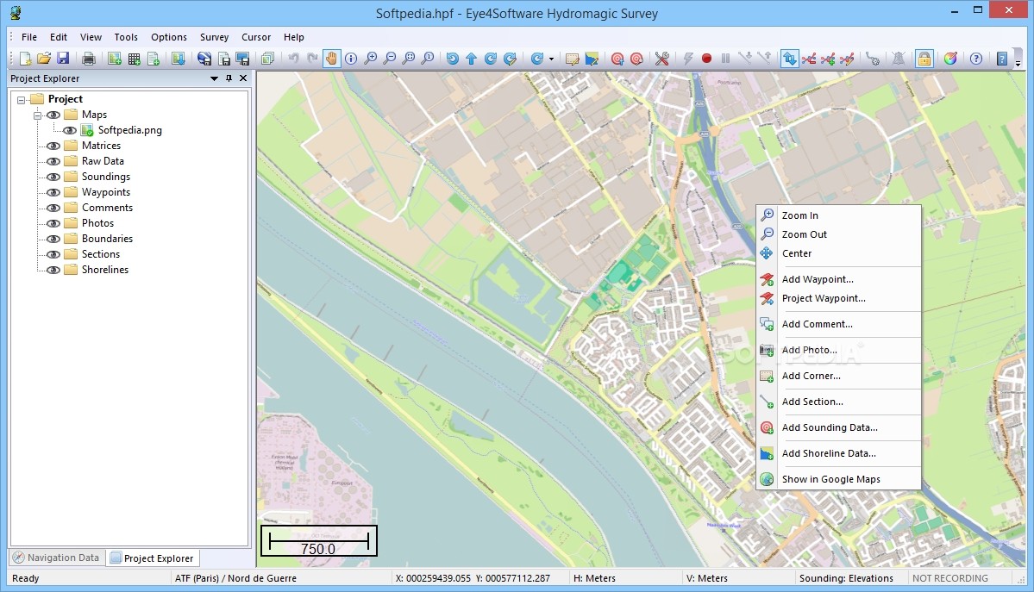Open the dropdown arrow beside the refresh icon
The image size is (1034, 592).
tap(551, 59)
